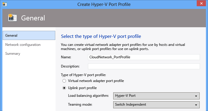The image size is (208, 111).
Task: Click the 'Name:' label
Action: click(x=66, y=57)
